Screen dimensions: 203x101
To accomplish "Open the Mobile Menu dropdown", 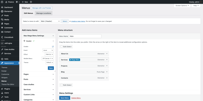I will click(x=48, y=58).
